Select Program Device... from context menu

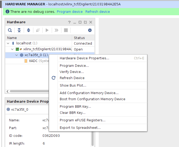click(74, 66)
